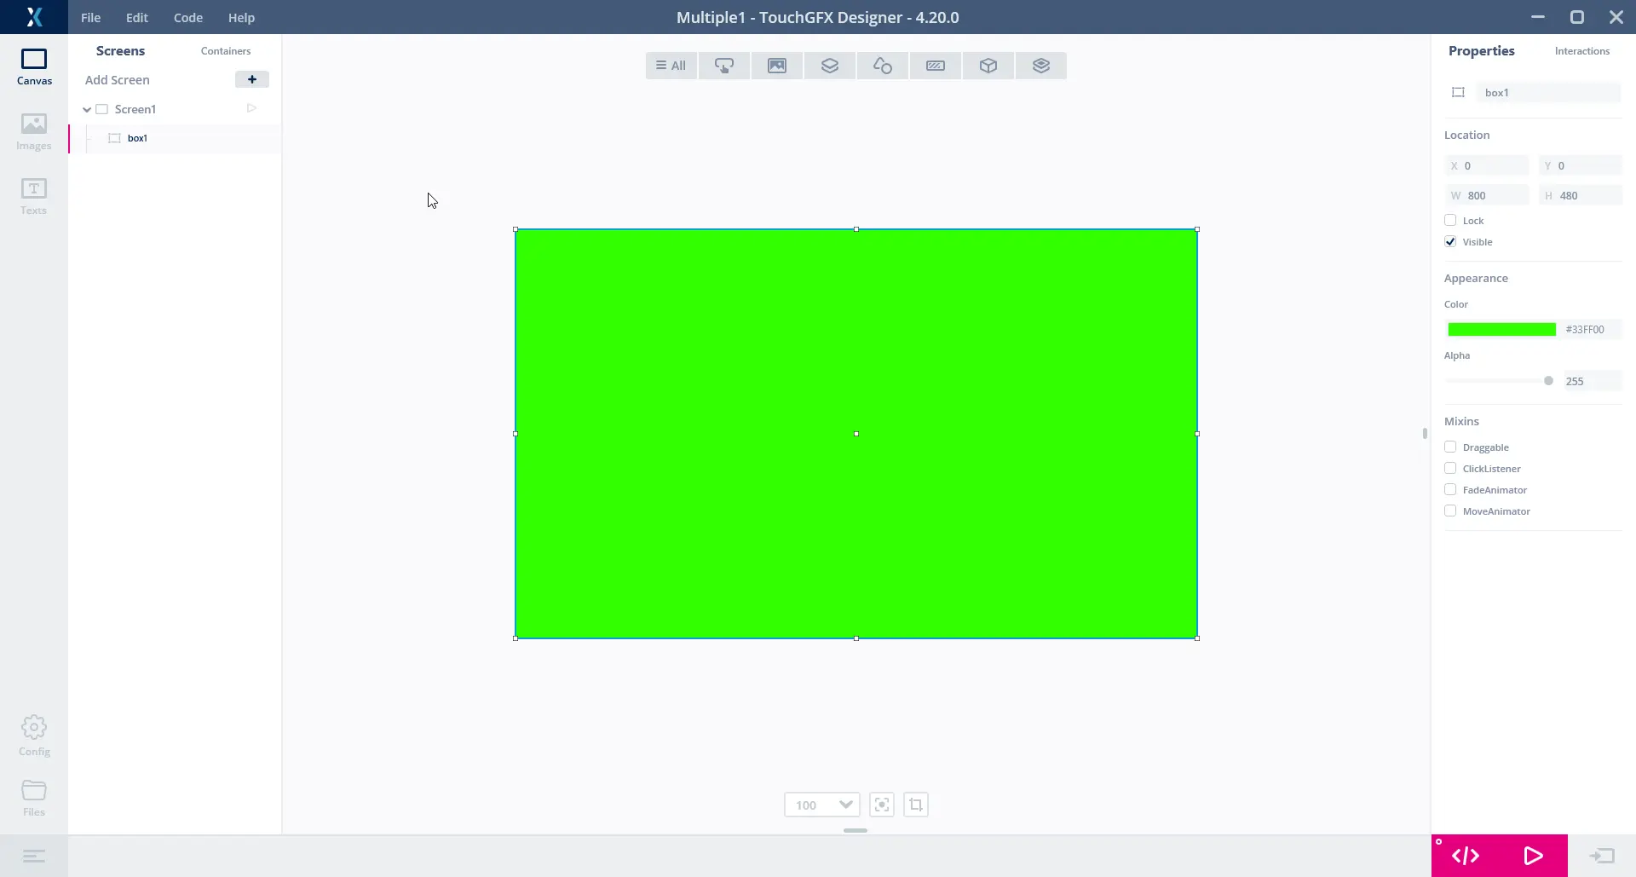Open the Shapes widget category
This screenshot has width=1636, height=877.
point(882,66)
